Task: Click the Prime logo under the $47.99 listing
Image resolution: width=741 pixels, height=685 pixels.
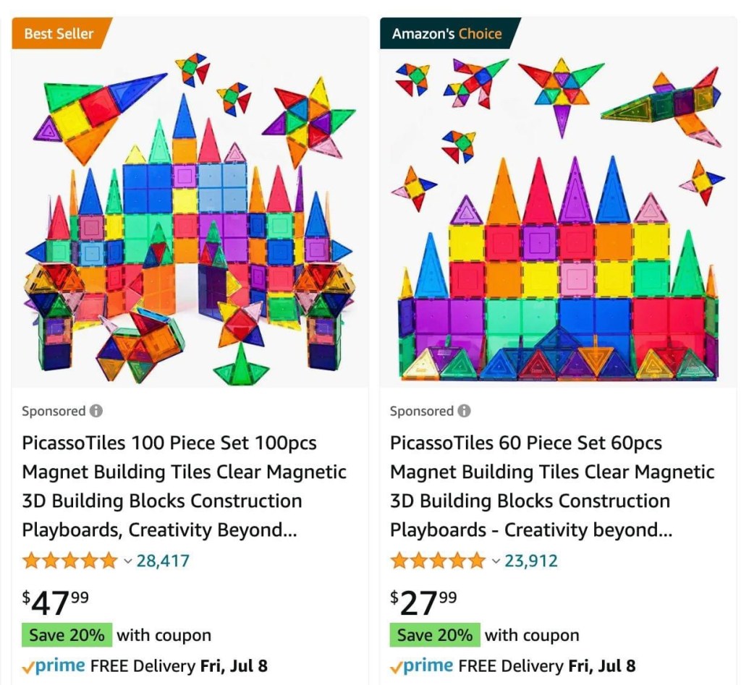Action: pos(54,665)
